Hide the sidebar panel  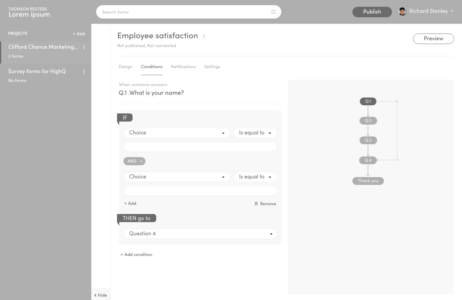pyautogui.click(x=100, y=295)
